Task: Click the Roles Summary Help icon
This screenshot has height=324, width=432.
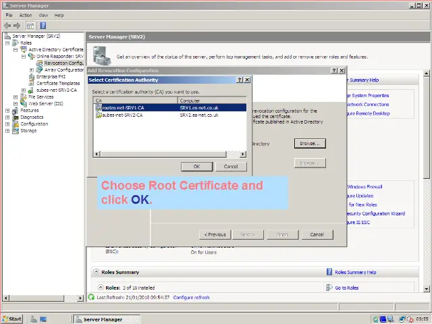Action: (x=329, y=272)
